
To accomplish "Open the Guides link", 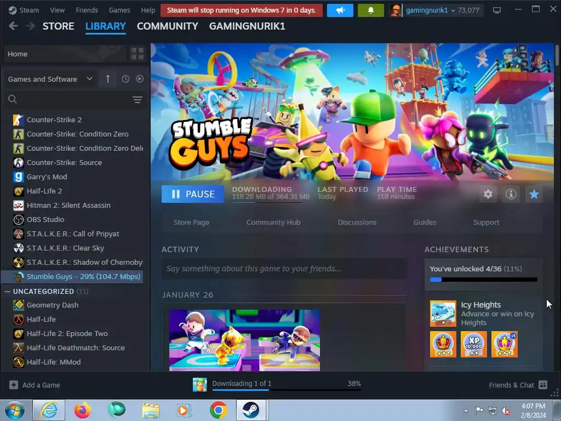I will coord(425,223).
